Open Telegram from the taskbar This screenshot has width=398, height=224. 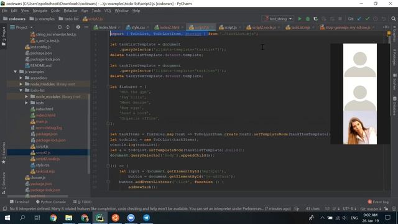pyautogui.click(x=147, y=218)
